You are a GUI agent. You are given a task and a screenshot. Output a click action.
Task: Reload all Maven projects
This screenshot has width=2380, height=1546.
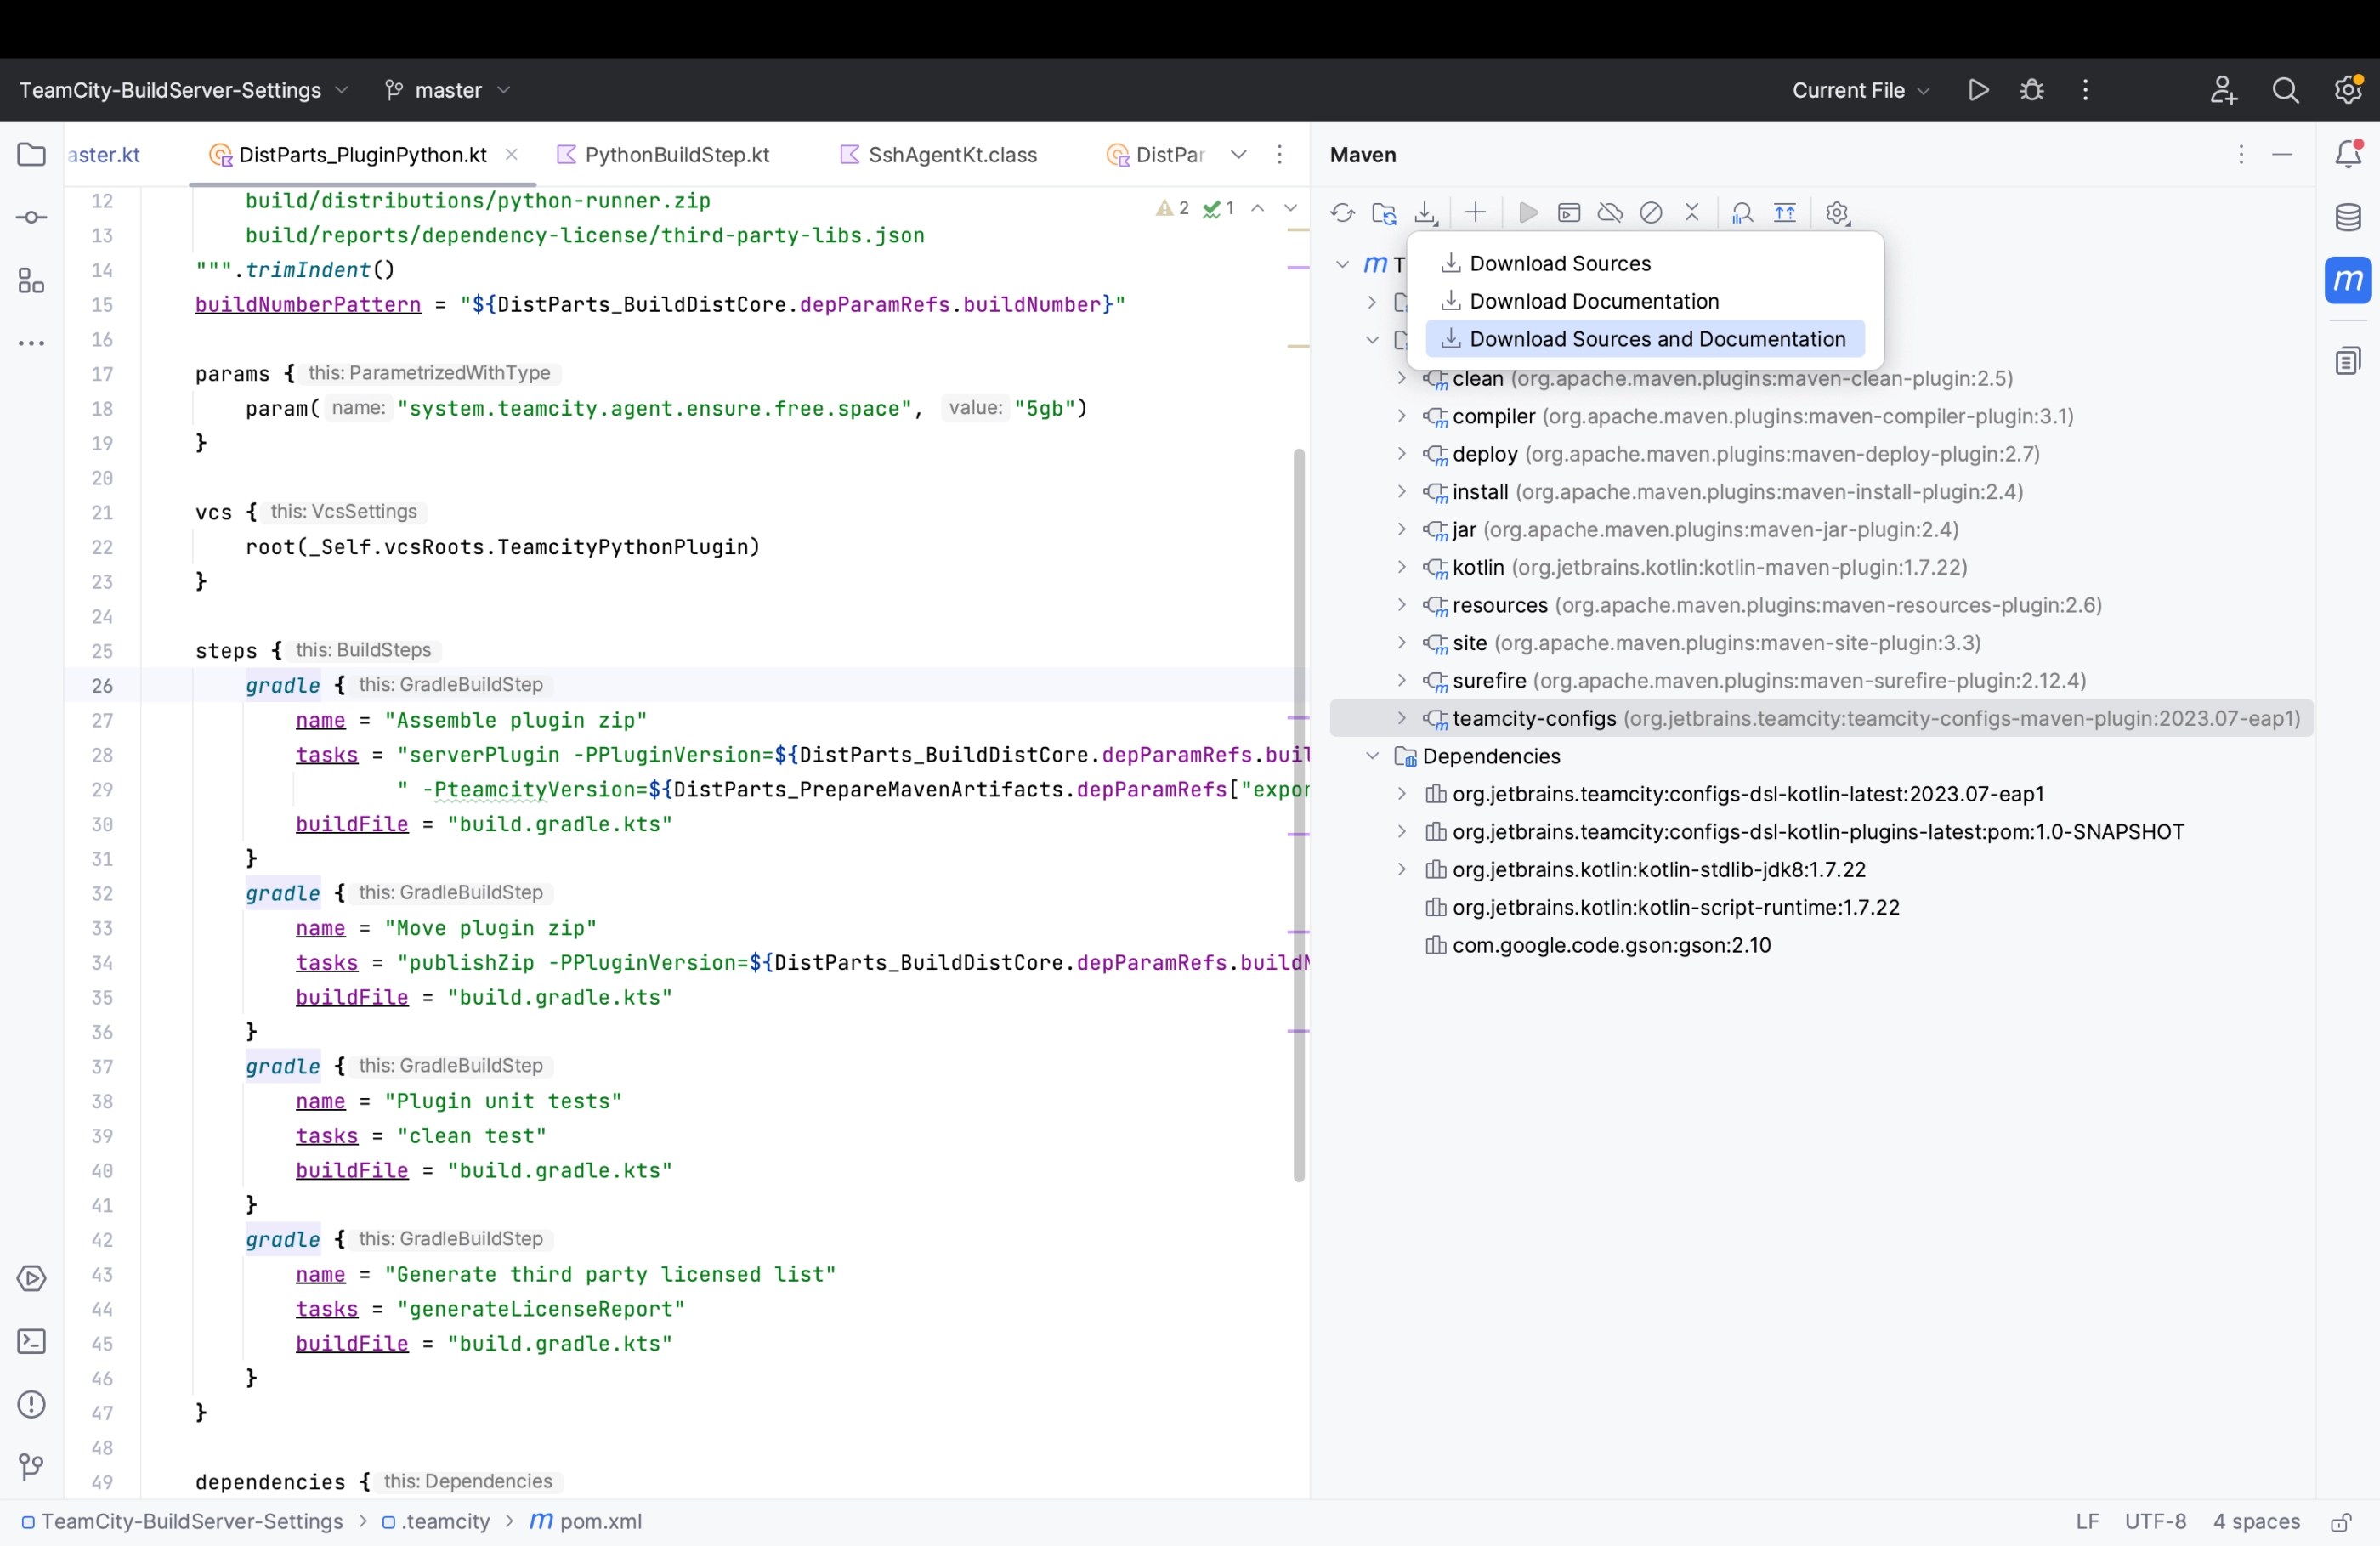pos(1343,213)
